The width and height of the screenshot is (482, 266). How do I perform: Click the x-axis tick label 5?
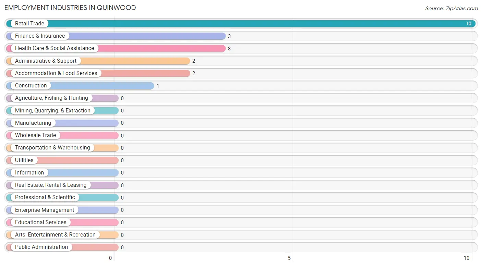(x=289, y=258)
